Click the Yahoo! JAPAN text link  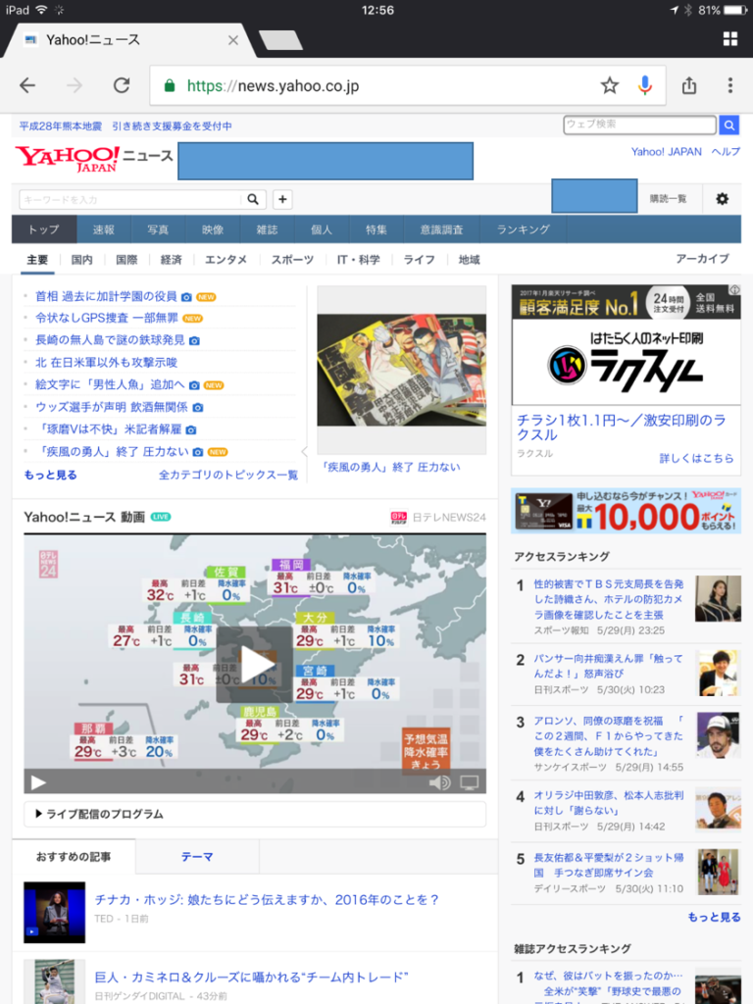[666, 152]
